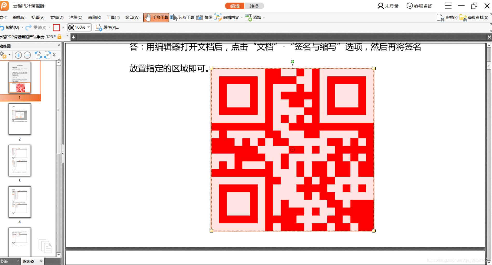492x265 pixels.
Task: Open the 视图(V) menu
Action: coord(38,17)
